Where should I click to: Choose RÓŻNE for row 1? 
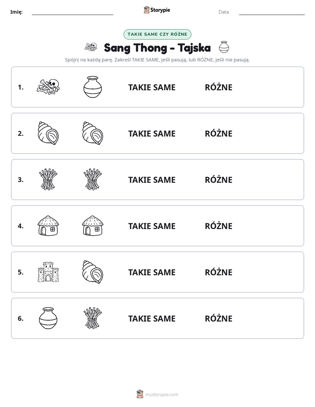[218, 87]
